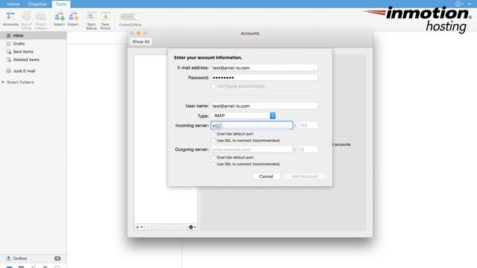
Task: Select the Inbox folder
Action: pyautogui.click(x=33, y=36)
